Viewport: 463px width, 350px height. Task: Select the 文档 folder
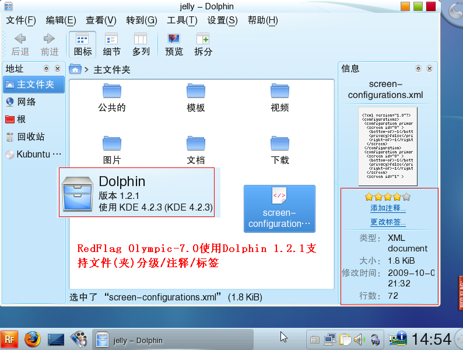(196, 150)
